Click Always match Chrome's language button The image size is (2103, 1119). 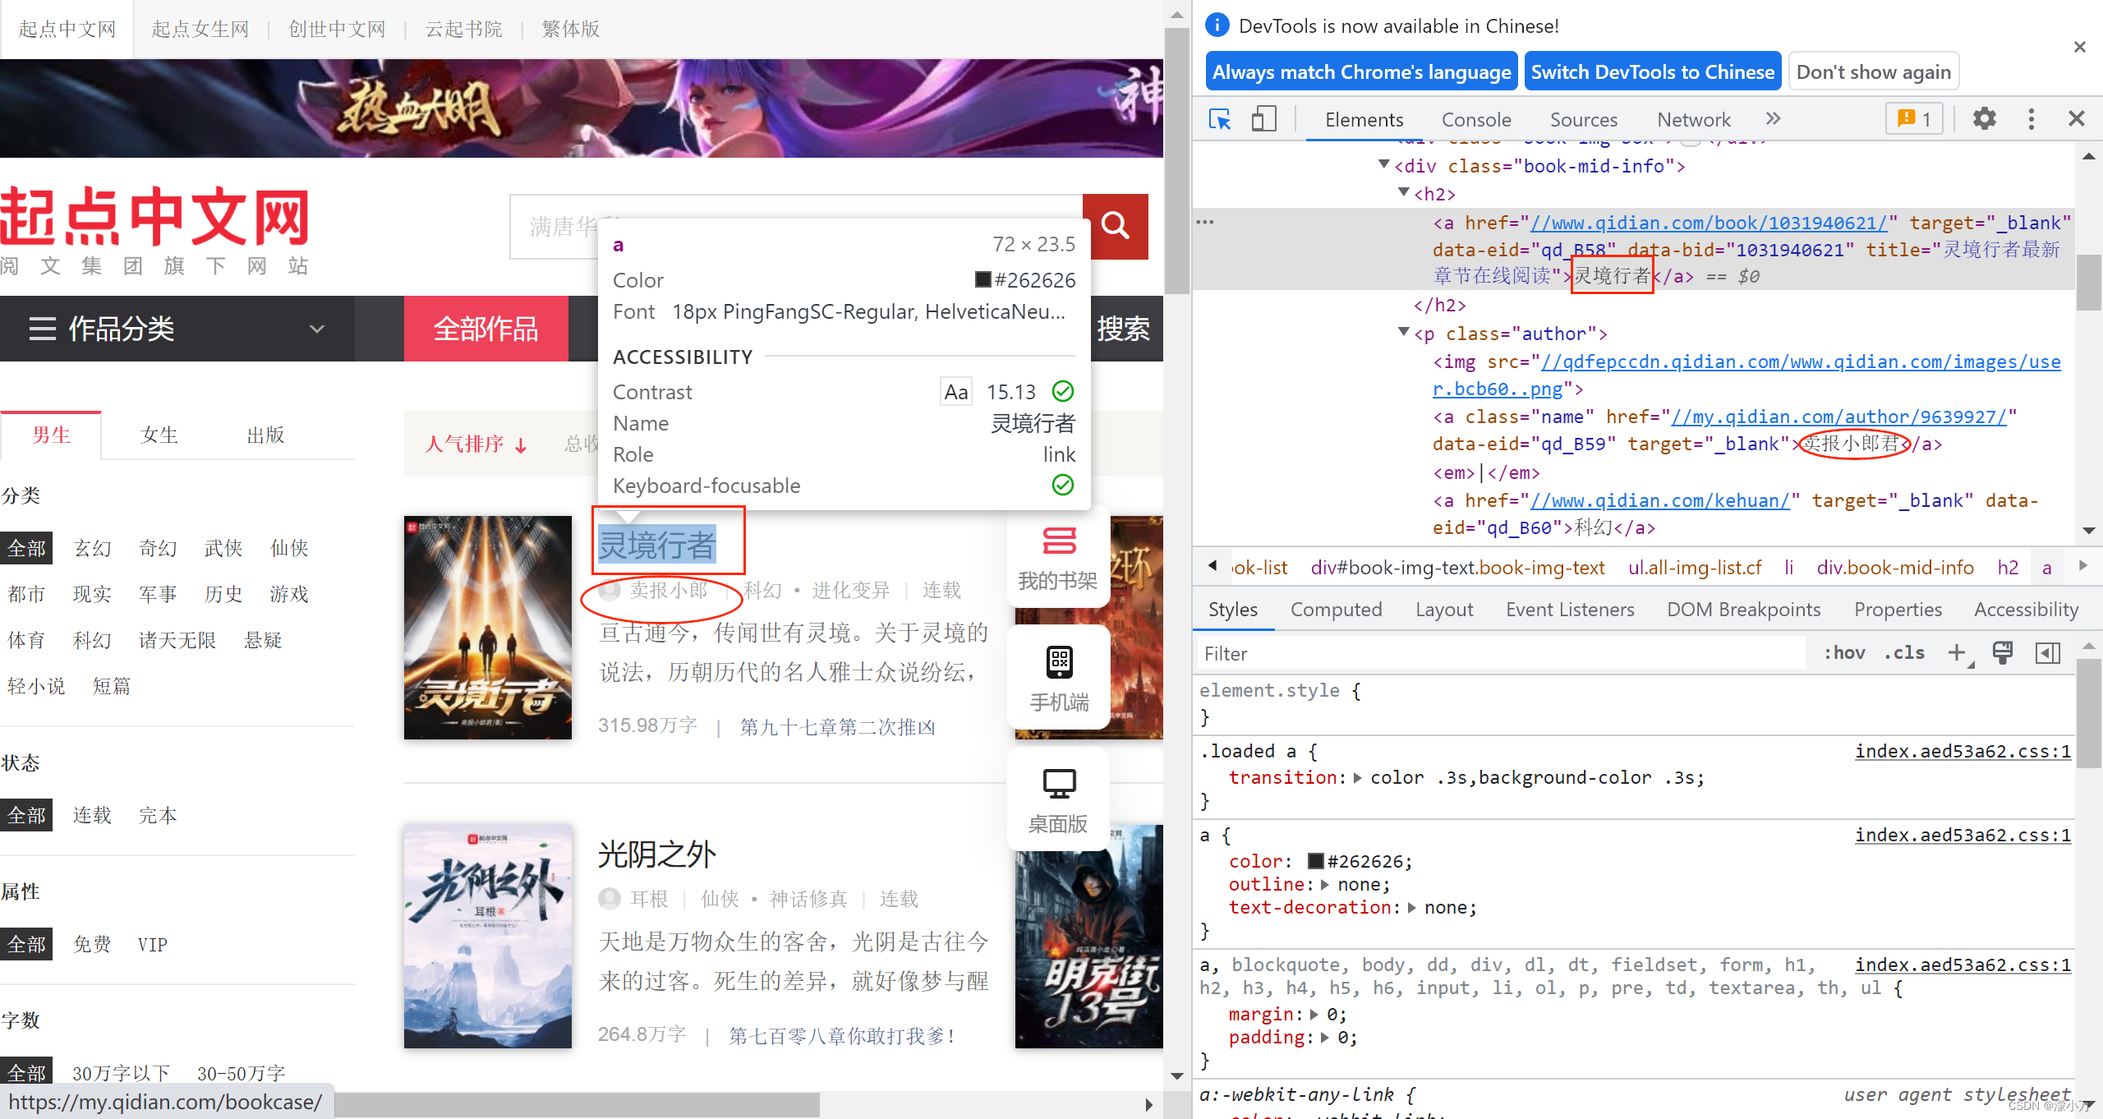coord(1361,72)
